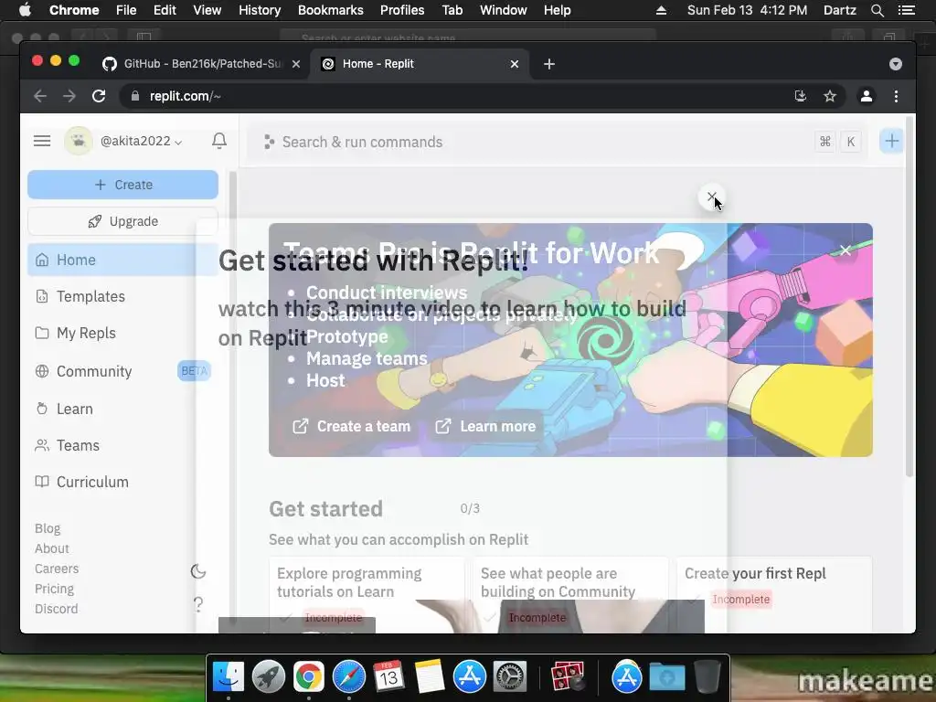The image size is (936, 702).
Task: Open the notifications bell
Action: pos(219,141)
